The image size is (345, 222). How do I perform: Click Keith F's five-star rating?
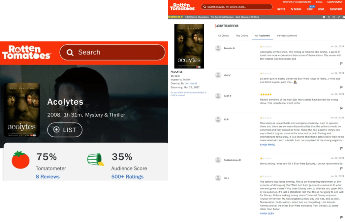click(266, 95)
